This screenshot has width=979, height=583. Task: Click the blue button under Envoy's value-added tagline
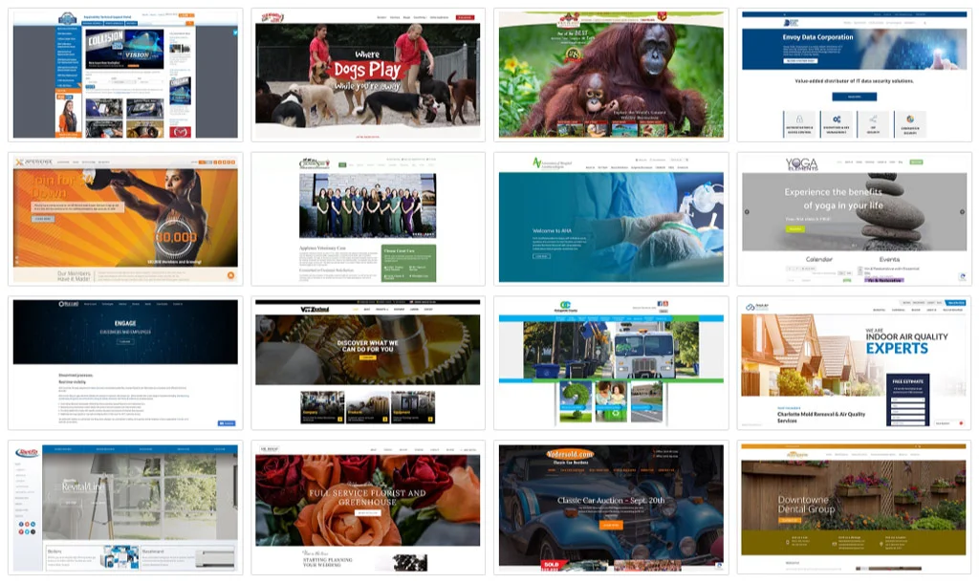(x=854, y=97)
